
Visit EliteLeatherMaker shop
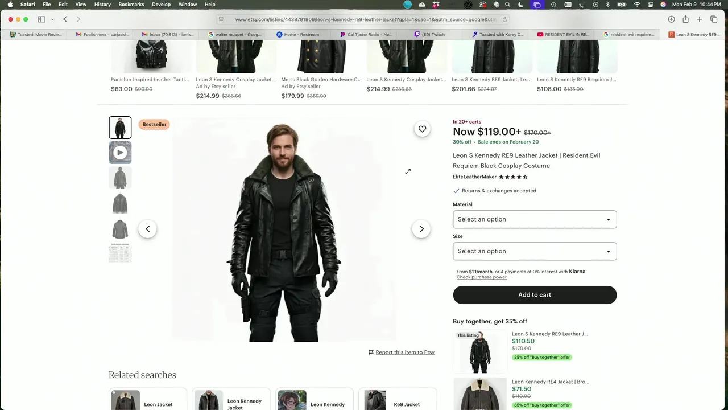pos(474,177)
